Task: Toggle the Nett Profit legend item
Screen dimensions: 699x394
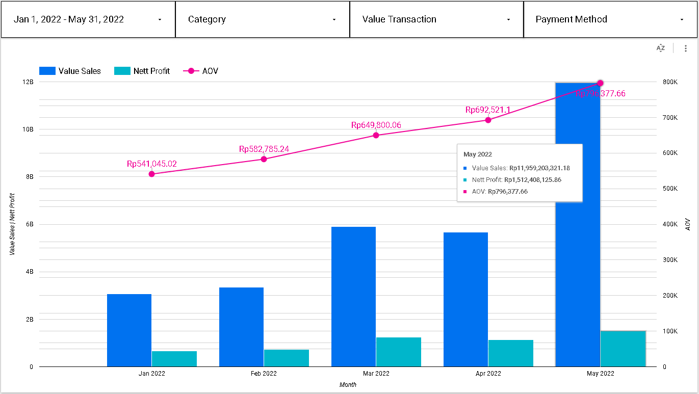Action: point(151,71)
